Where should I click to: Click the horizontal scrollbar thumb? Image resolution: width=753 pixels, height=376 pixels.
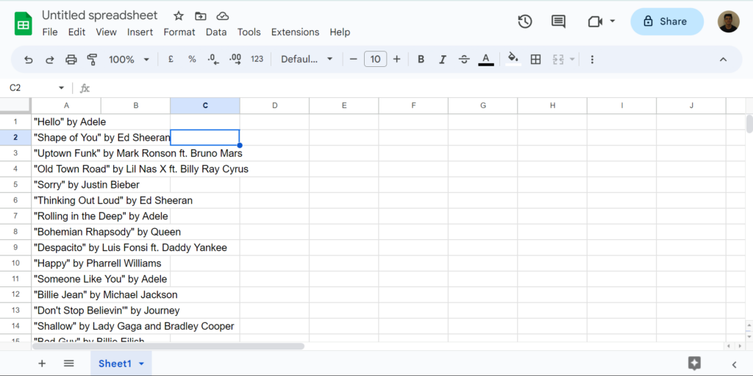point(168,346)
